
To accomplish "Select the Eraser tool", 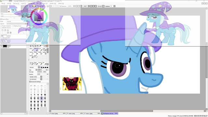I will (36, 53).
